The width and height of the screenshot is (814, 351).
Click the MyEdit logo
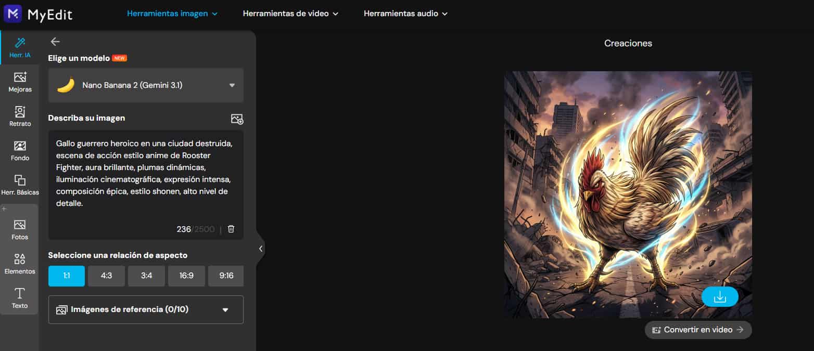[x=38, y=14]
